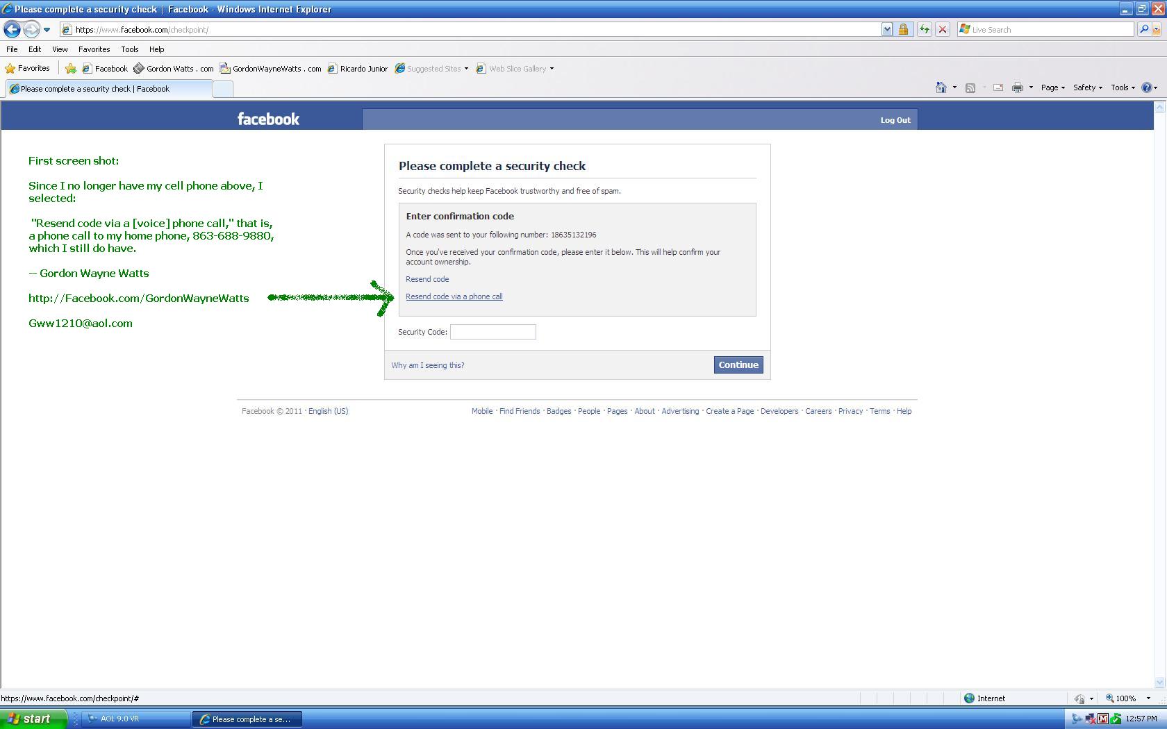Expand the Page dropdown menu
Viewport: 1167px width, 729px height.
click(x=1053, y=87)
